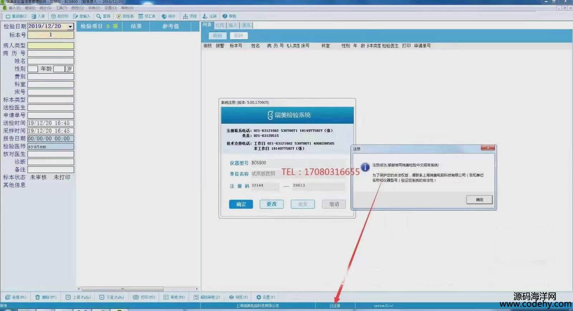Click 删除 button beside 刷新

pos(239,36)
